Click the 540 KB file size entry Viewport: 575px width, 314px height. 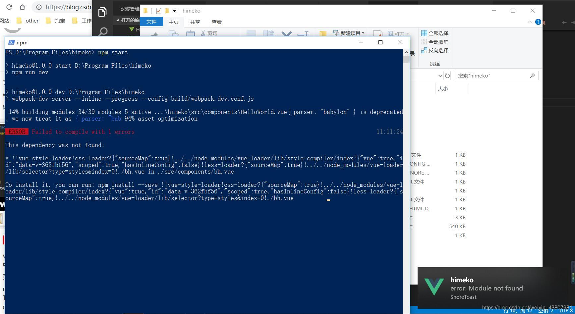[x=457, y=227]
